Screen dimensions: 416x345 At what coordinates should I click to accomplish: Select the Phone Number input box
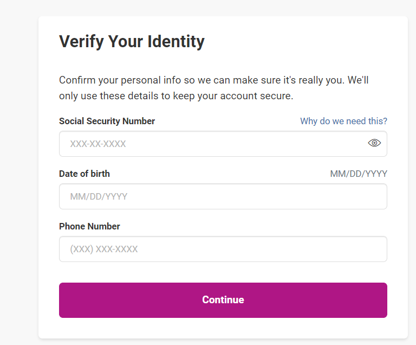(223, 249)
